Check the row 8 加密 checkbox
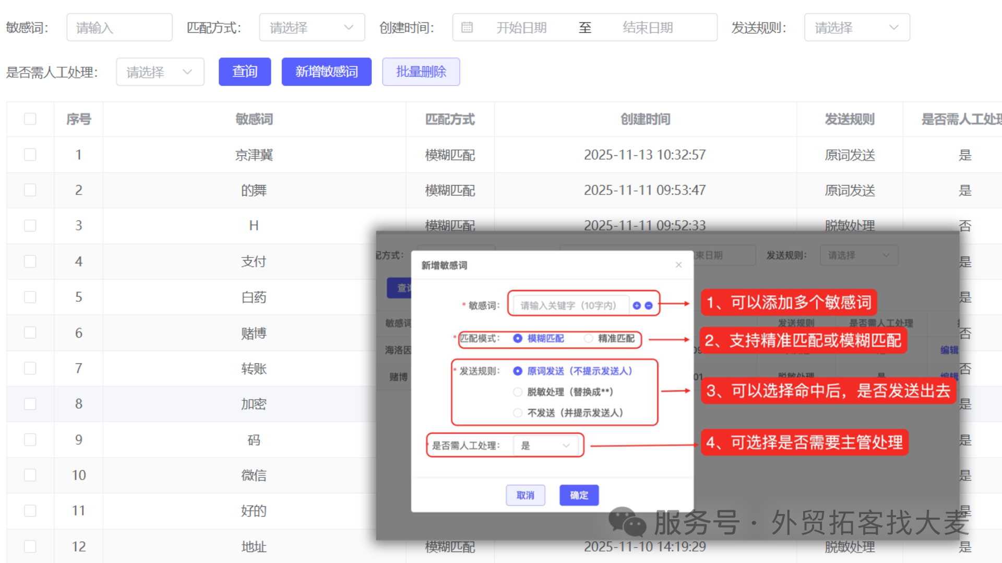 pyautogui.click(x=30, y=404)
